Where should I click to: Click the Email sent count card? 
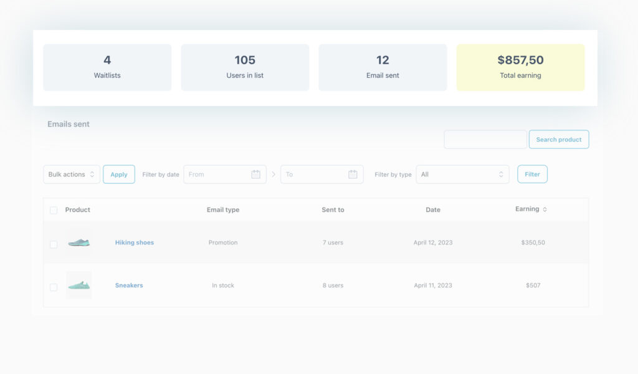point(383,67)
